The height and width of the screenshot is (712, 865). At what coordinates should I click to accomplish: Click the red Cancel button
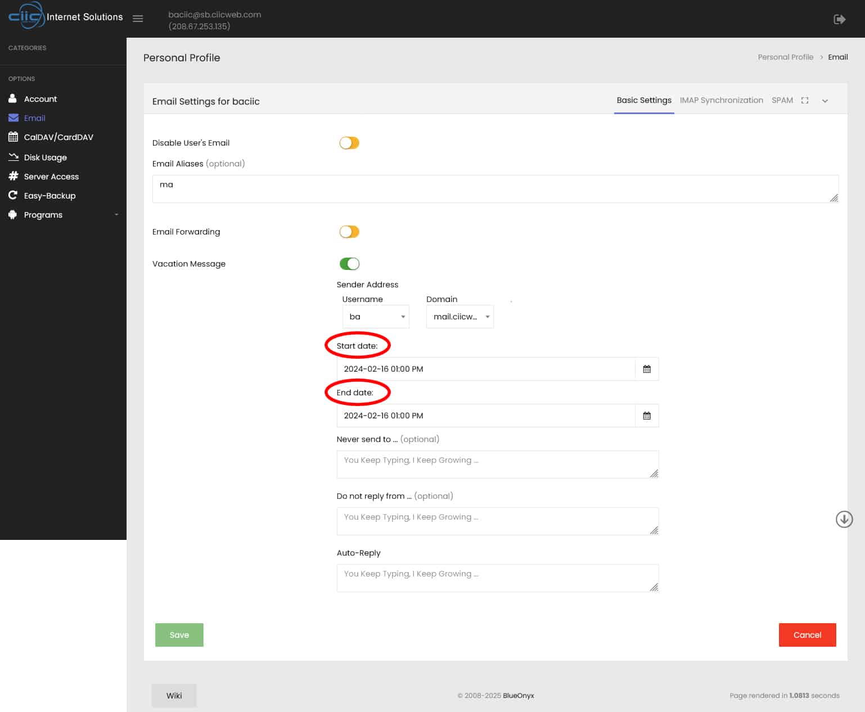(x=807, y=635)
